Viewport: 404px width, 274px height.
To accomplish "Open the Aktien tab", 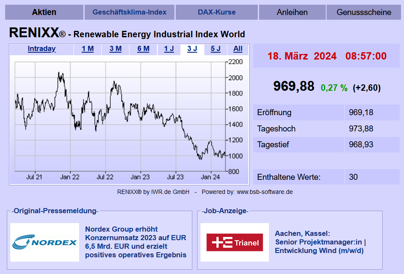I will (44, 12).
